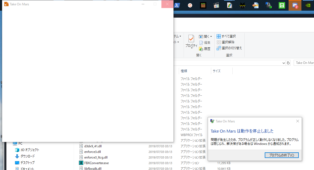The image size is (314, 170).
Task: Click the Take On Mars window title icon
Action: point(6,4)
